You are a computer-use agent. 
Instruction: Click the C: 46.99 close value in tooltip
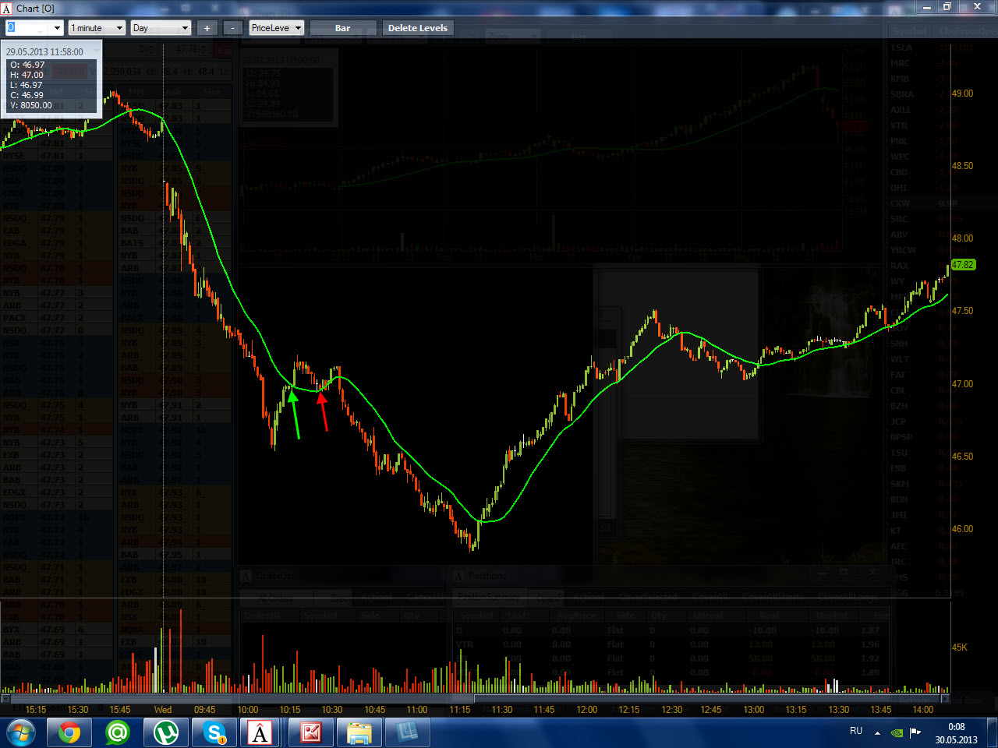27,95
